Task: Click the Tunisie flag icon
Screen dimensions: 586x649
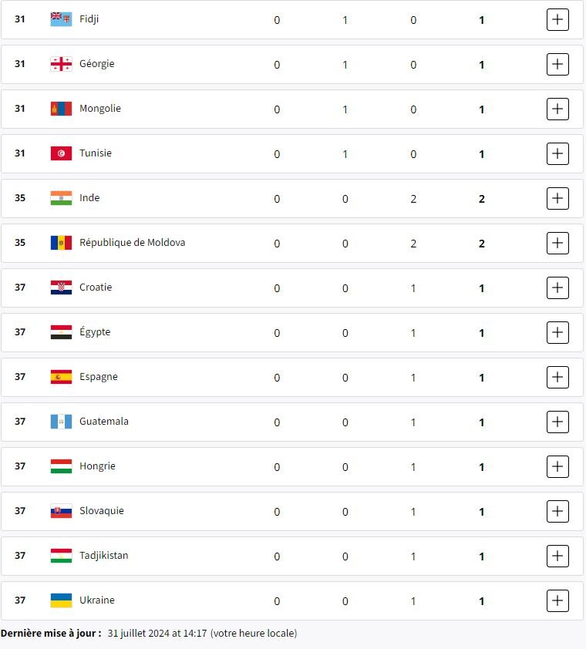Action: [x=61, y=153]
